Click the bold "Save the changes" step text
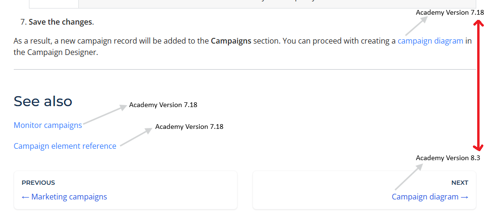 [x=61, y=22]
